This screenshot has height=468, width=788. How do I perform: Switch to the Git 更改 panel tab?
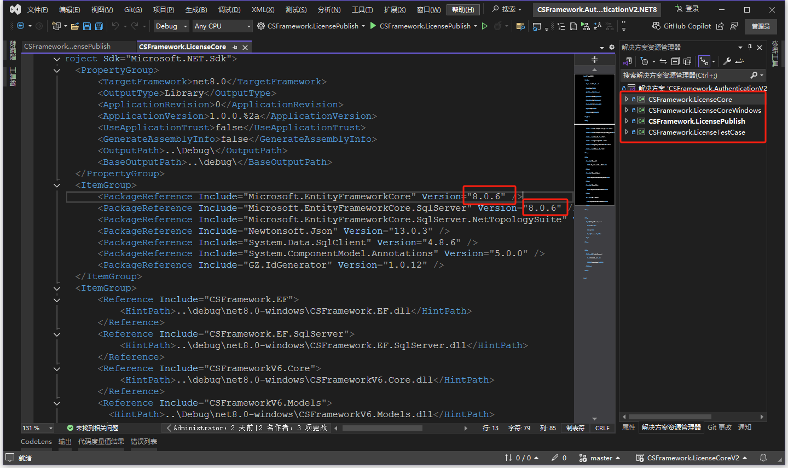[720, 427]
